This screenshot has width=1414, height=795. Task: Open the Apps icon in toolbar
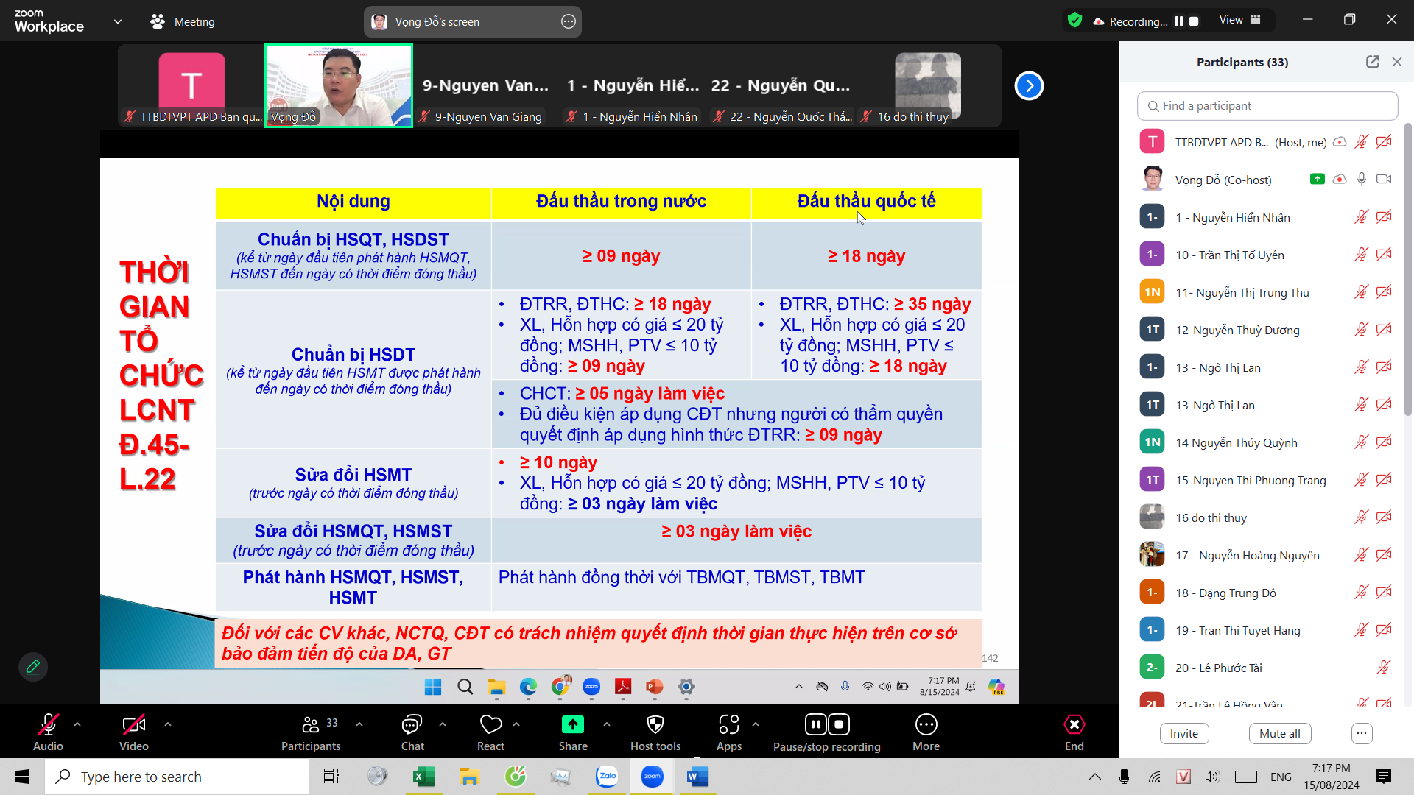tap(728, 725)
